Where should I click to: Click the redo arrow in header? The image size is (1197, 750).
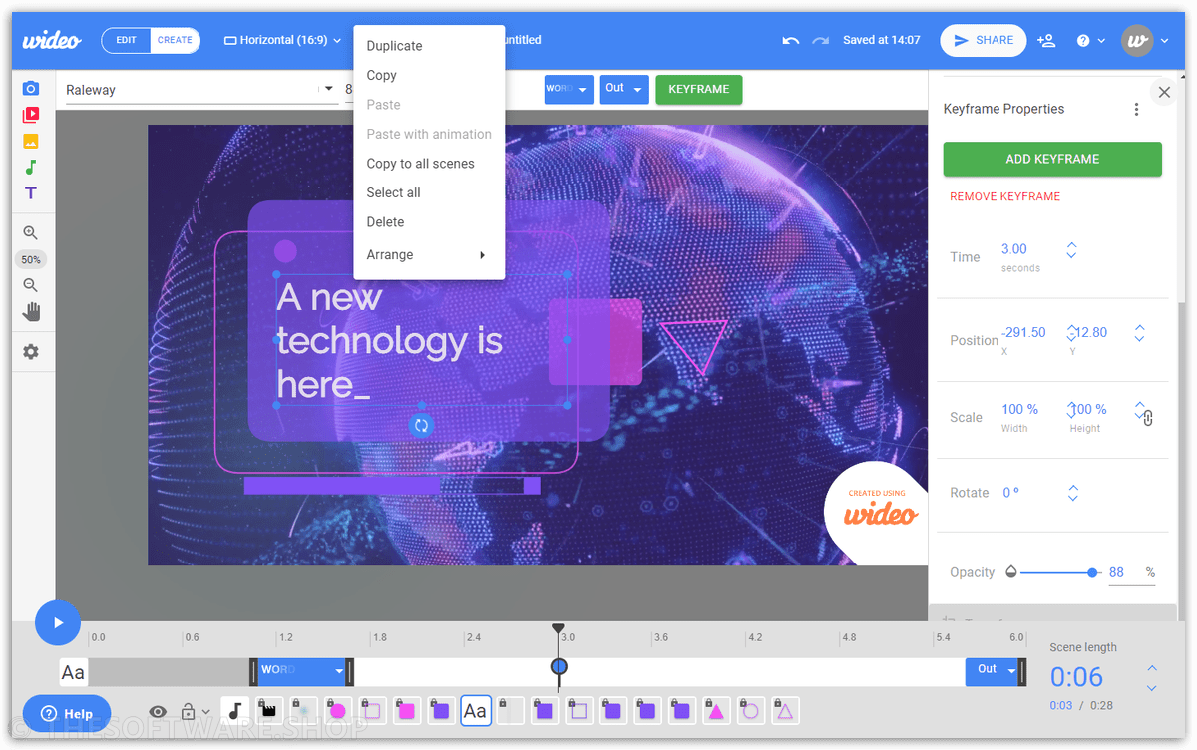pos(821,40)
